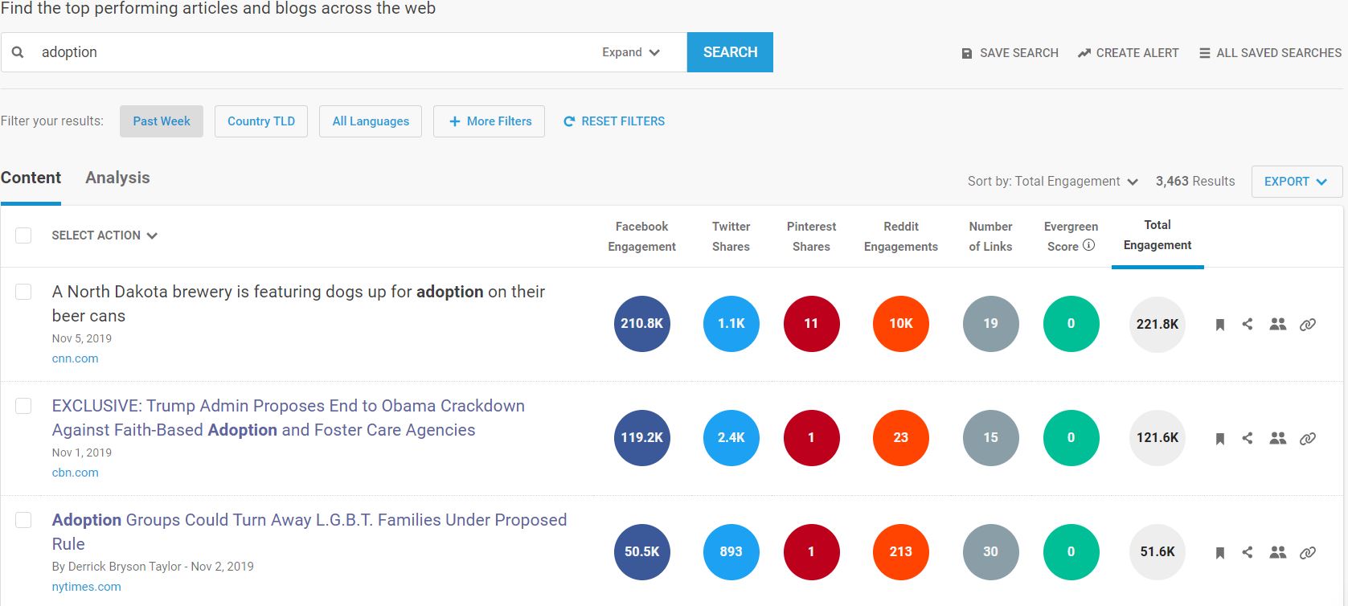This screenshot has width=1348, height=606.
Task: Click the Evergreen Score info icon
Action: point(1091,246)
